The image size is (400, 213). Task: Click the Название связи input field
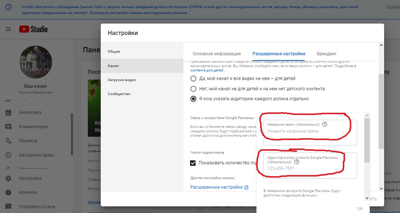(310, 133)
